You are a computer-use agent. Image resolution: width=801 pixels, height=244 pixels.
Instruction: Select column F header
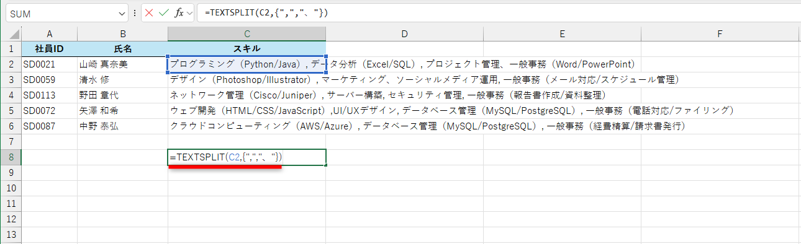[720, 34]
